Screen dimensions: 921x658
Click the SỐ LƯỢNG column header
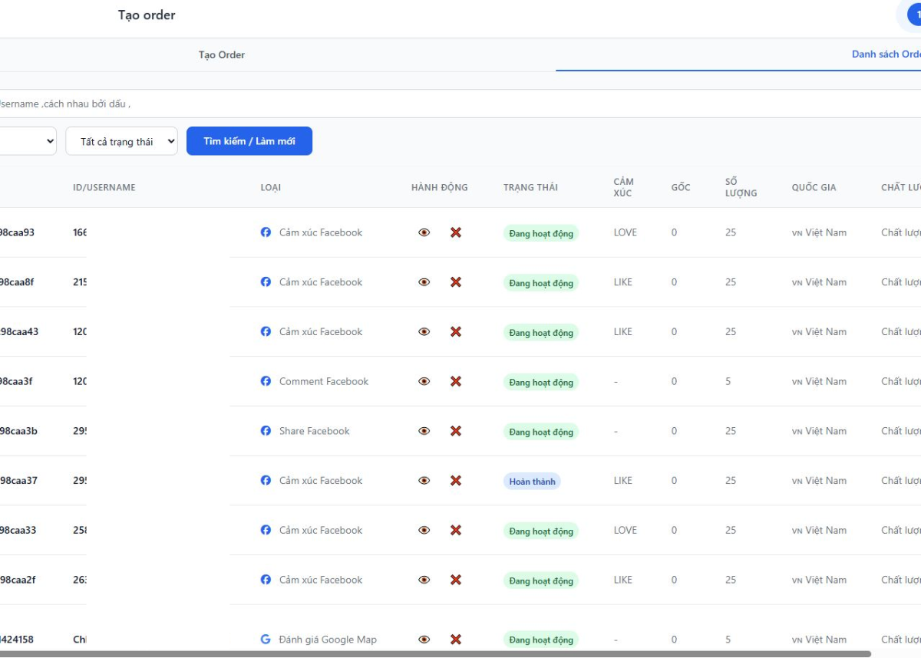[741, 187]
